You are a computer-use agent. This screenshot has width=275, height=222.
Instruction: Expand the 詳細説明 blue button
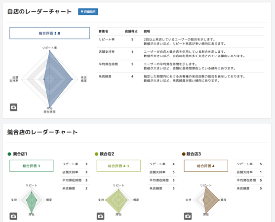(x=88, y=12)
